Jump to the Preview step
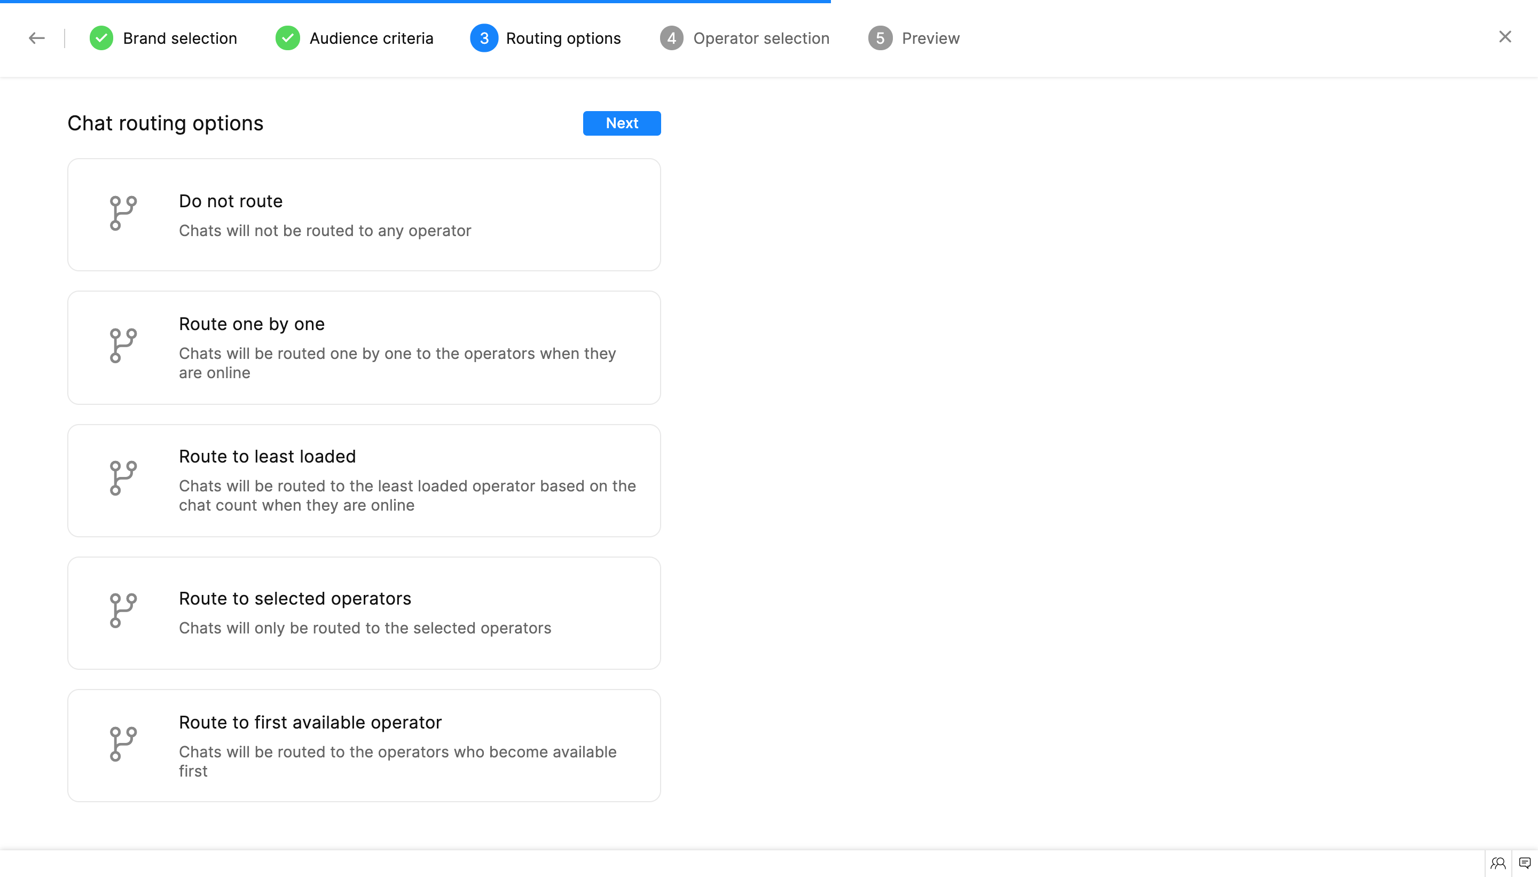 (x=930, y=38)
